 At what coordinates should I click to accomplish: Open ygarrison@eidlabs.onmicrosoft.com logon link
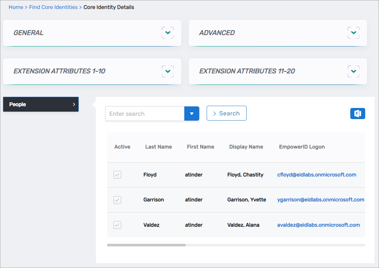pos(320,200)
